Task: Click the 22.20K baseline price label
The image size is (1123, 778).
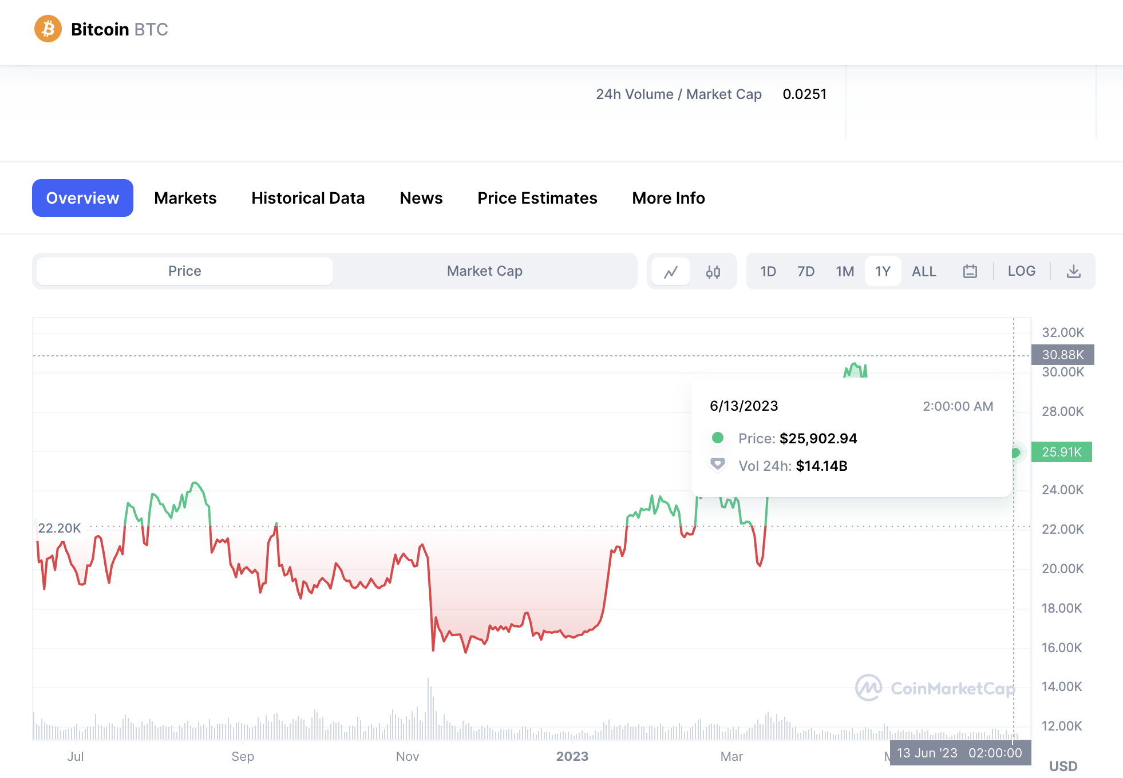Action: pos(60,528)
